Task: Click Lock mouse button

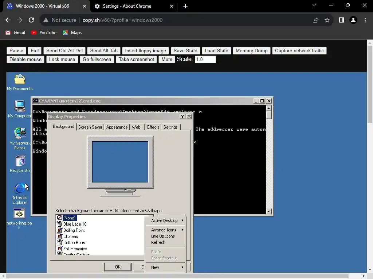Action: [x=62, y=59]
